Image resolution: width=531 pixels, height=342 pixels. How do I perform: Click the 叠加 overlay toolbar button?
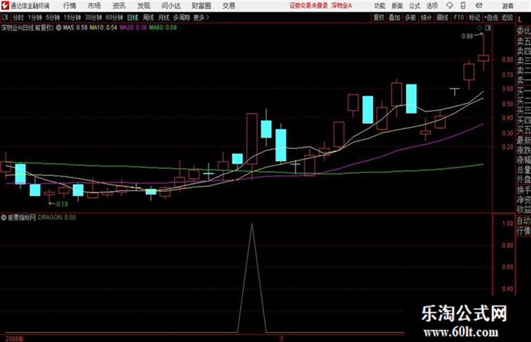394,17
